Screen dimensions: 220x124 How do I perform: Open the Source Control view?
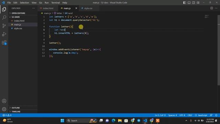[4, 26]
